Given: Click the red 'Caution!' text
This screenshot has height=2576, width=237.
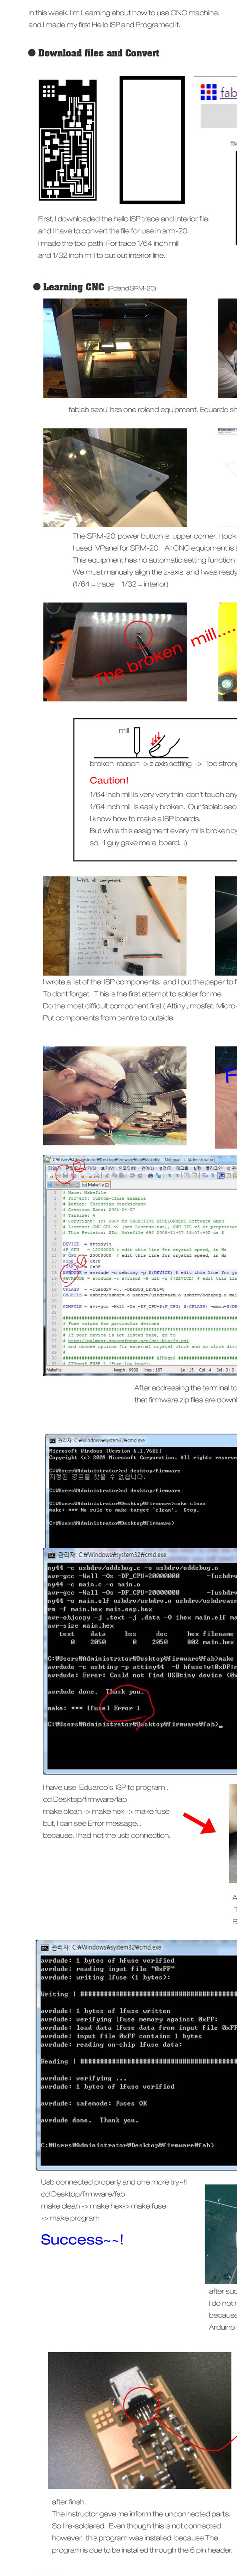Looking at the screenshot, I should click(108, 780).
